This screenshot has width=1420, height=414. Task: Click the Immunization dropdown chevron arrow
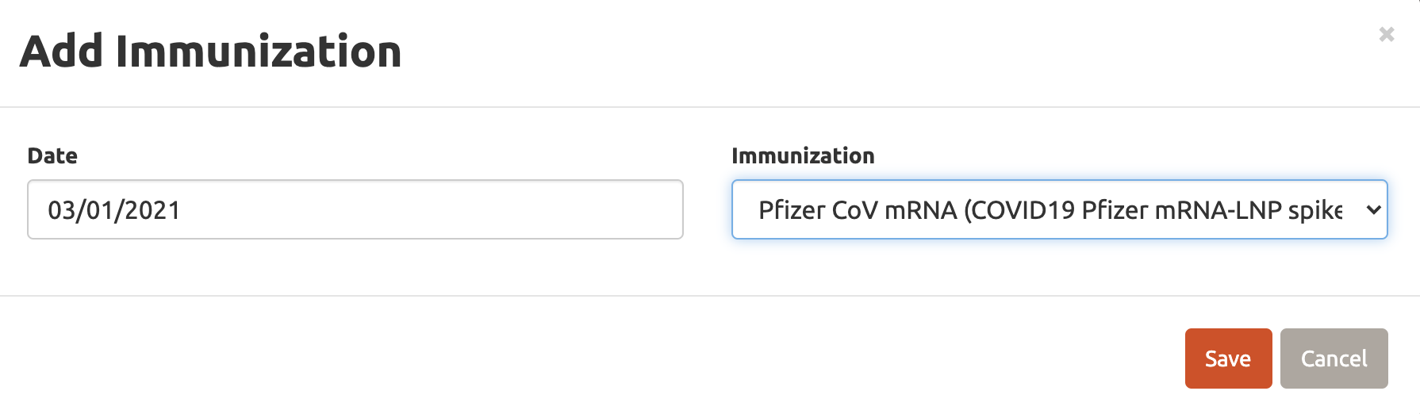[1373, 210]
